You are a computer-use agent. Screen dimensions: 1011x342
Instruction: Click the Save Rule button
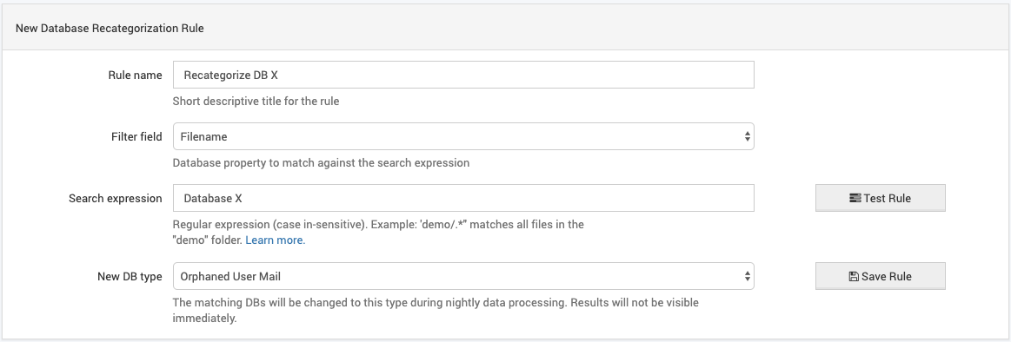[x=880, y=276]
